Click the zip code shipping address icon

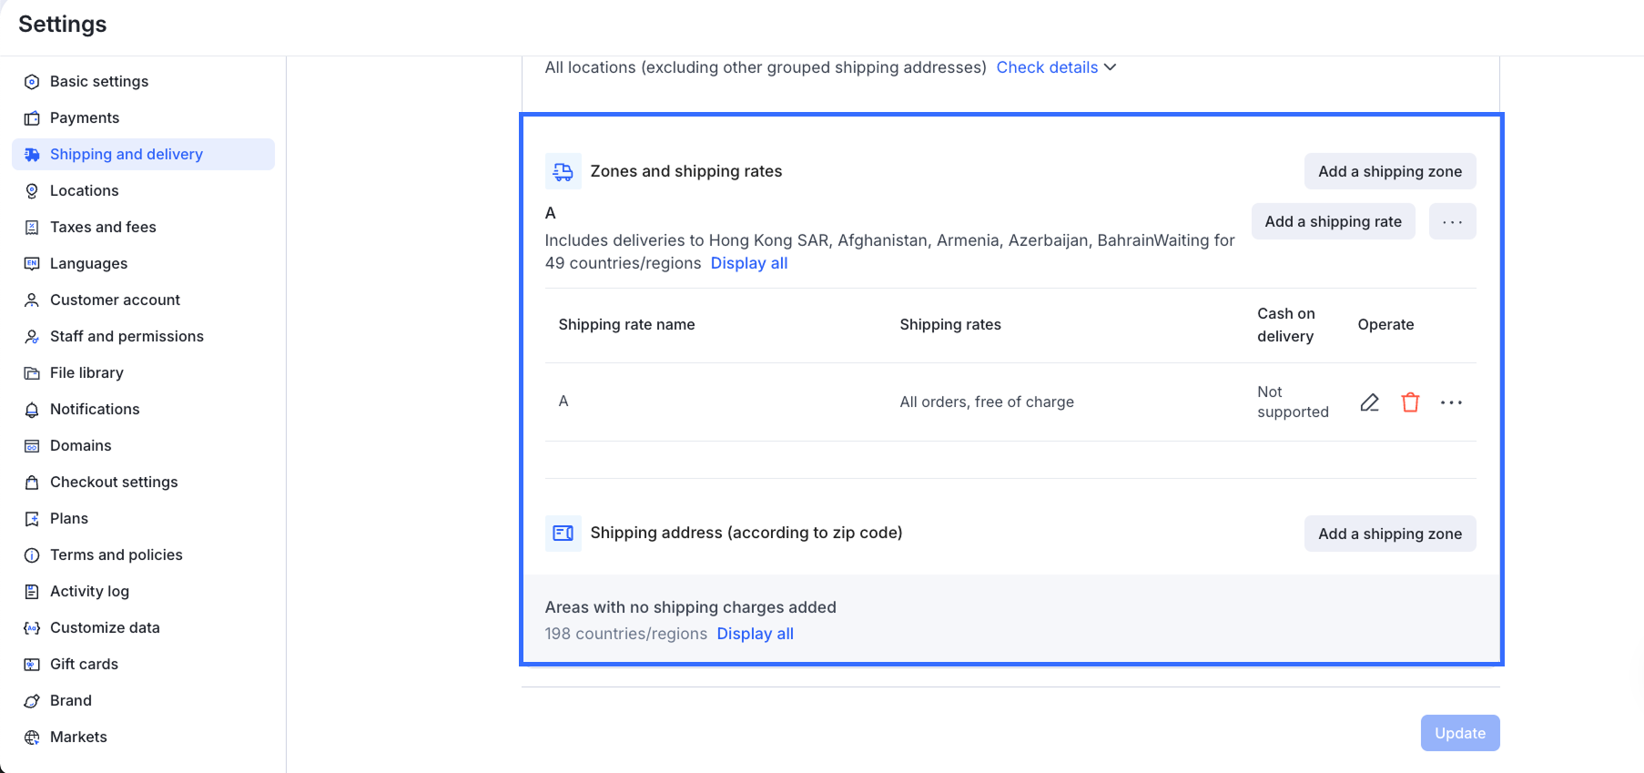[x=563, y=534]
